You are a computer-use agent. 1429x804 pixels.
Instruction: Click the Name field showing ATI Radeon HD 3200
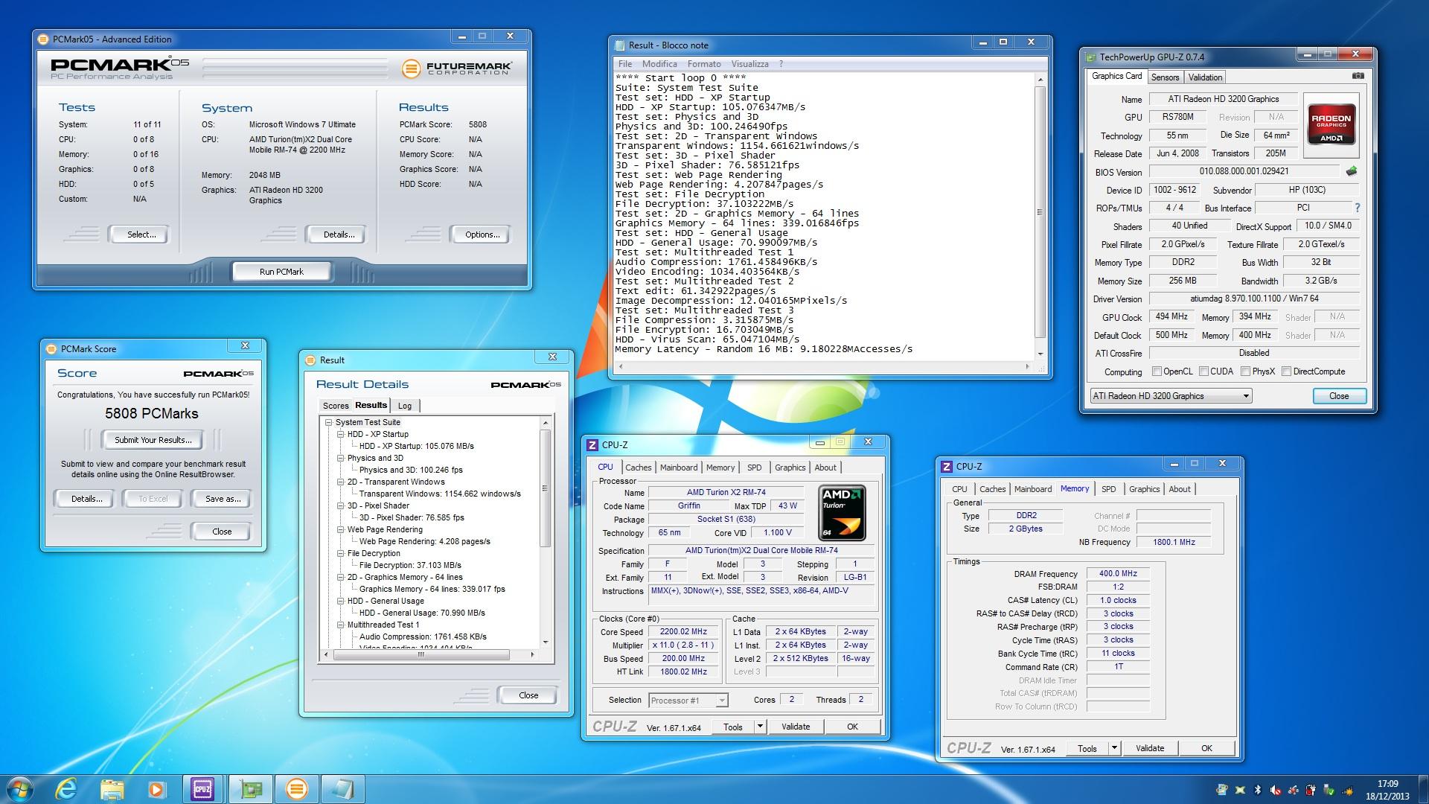[x=1223, y=99]
